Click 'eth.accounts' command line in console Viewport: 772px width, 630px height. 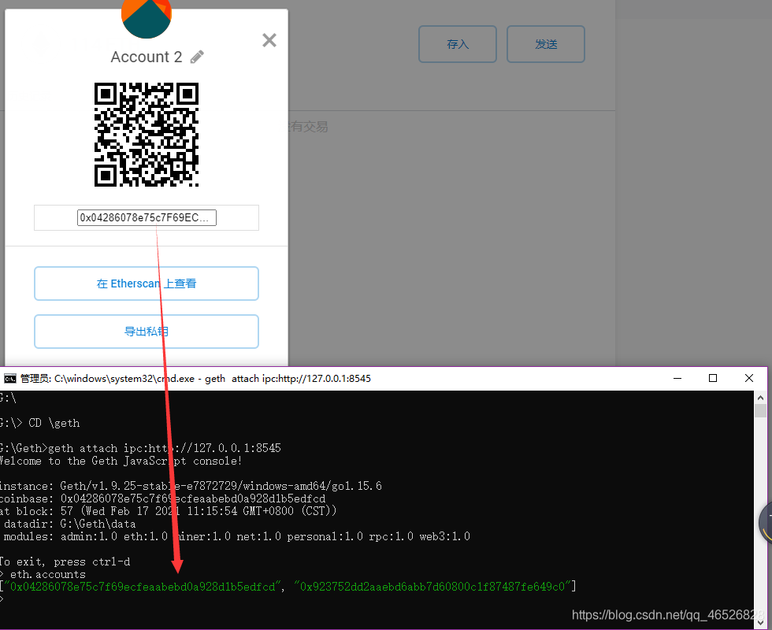[x=43, y=574]
